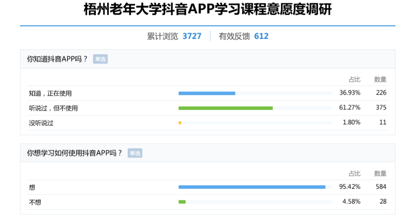Click count 584

coord(381,186)
